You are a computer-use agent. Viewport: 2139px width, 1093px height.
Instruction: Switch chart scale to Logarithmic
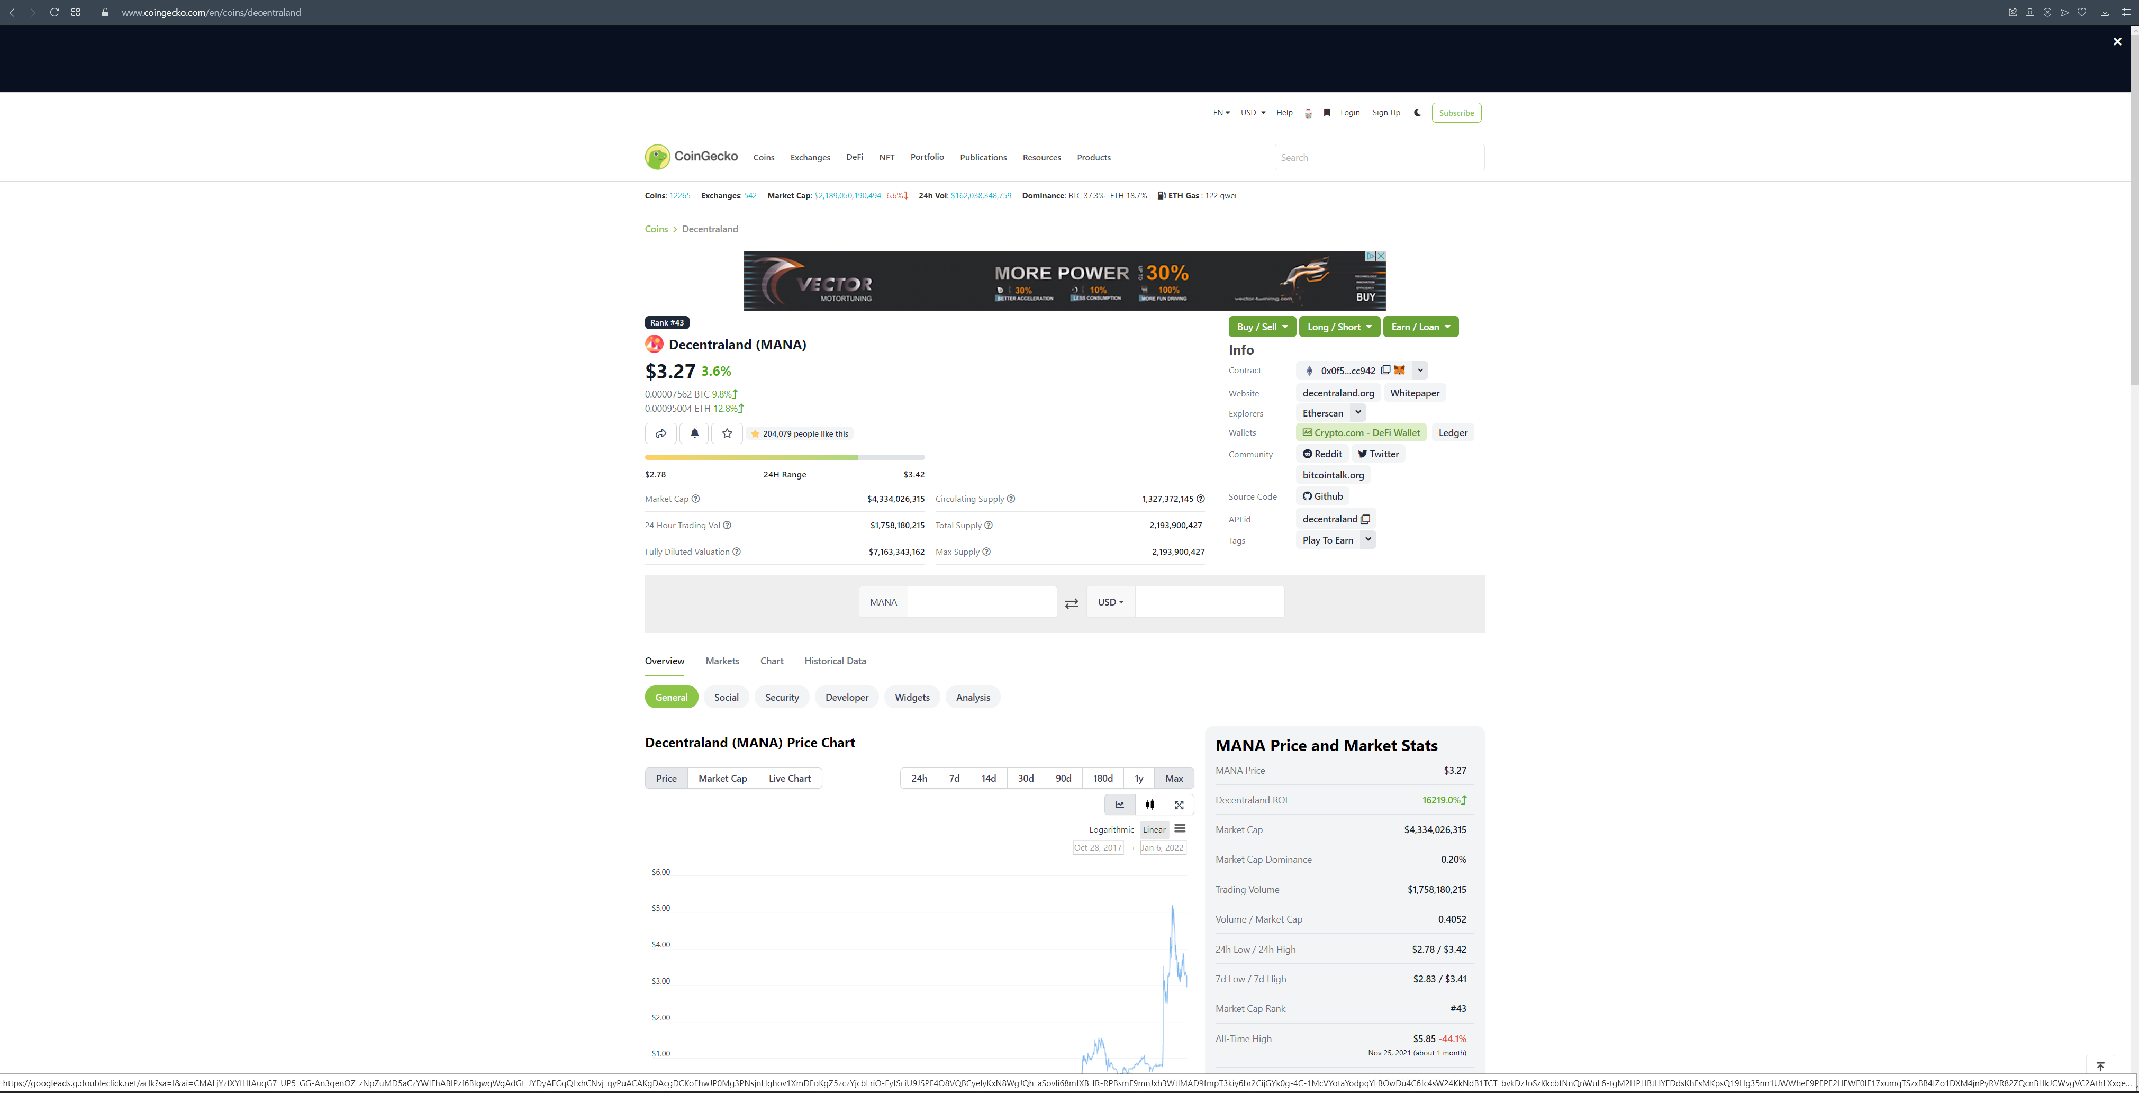coord(1111,830)
